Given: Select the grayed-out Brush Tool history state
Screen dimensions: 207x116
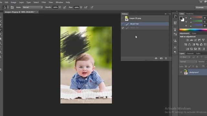Looking at the screenshot, I should 145,28.
